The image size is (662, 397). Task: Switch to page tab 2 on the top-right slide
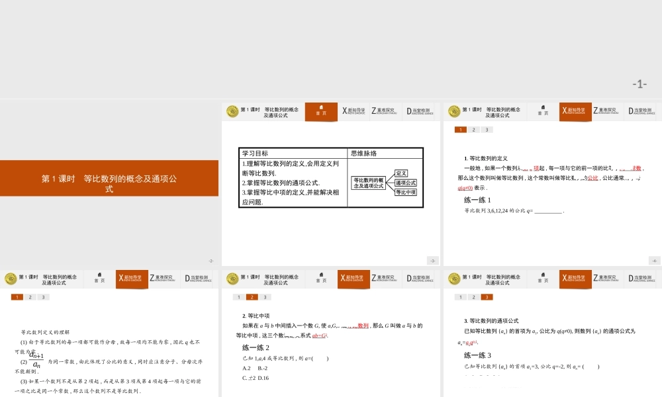click(x=473, y=130)
